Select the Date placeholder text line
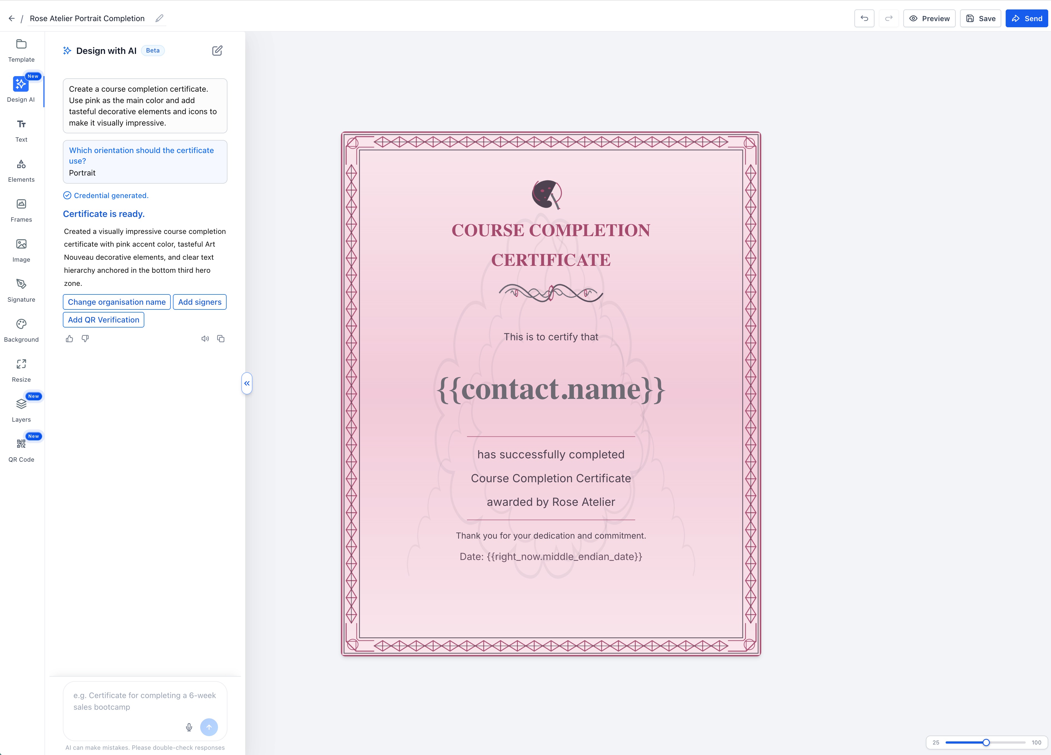 tap(551, 557)
